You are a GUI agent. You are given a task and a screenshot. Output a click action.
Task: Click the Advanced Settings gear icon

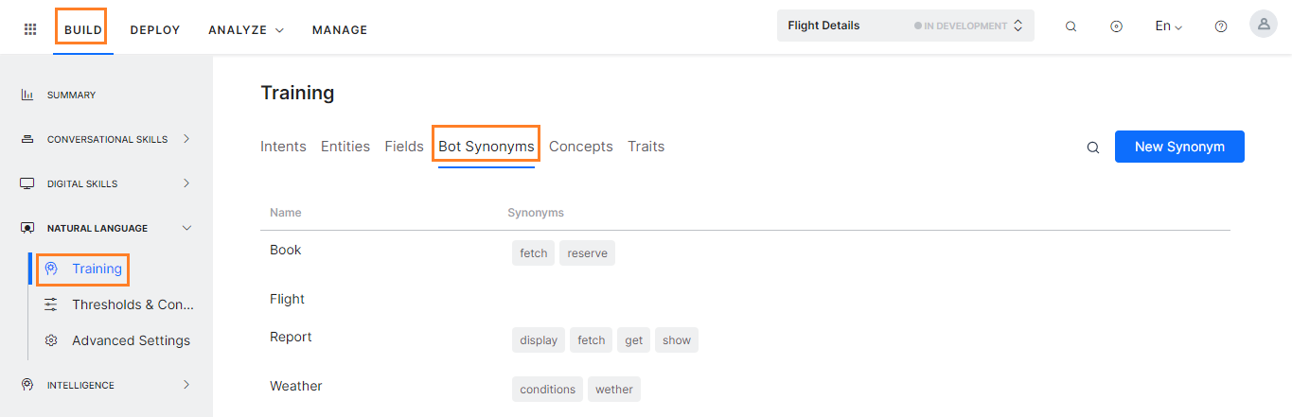pos(51,340)
